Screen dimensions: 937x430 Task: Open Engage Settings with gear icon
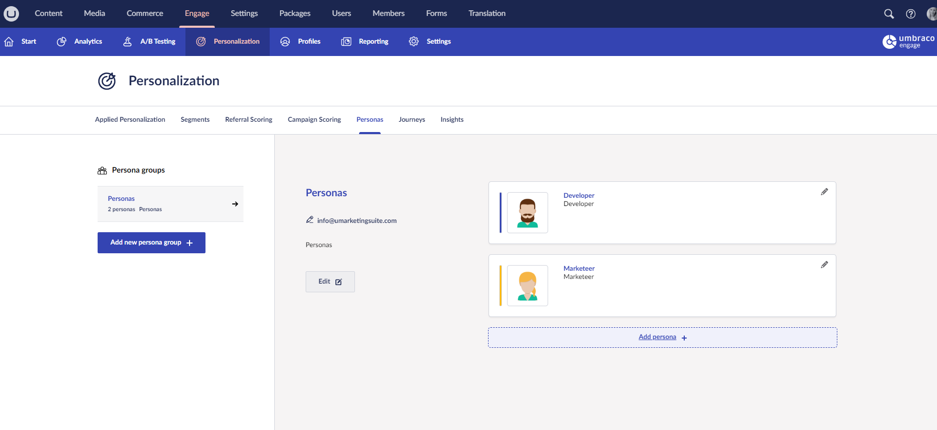[430, 42]
